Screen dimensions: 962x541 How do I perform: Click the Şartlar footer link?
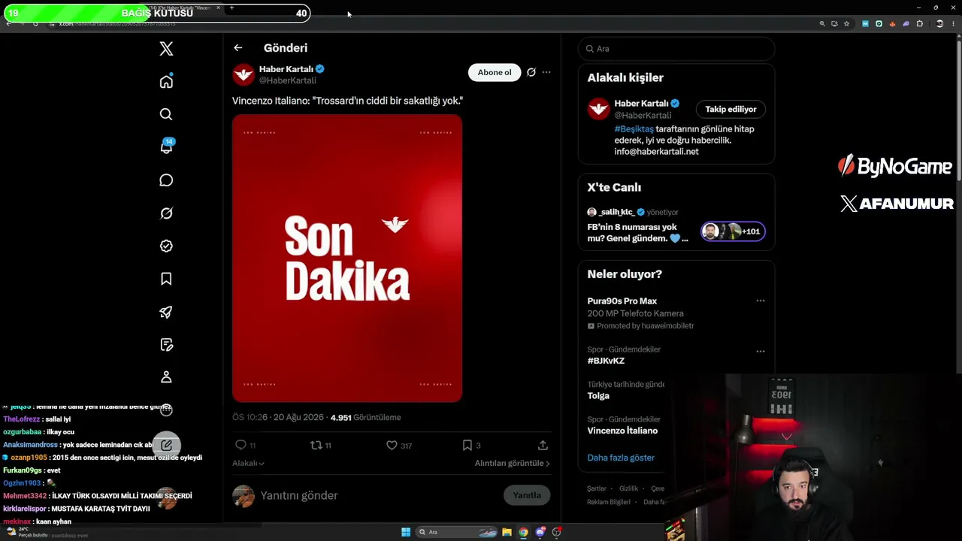[597, 488]
